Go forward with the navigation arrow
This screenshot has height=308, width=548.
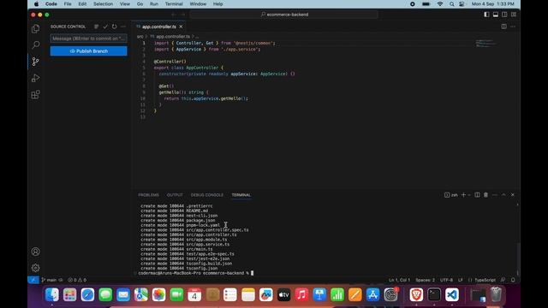pyautogui.click(x=182, y=15)
